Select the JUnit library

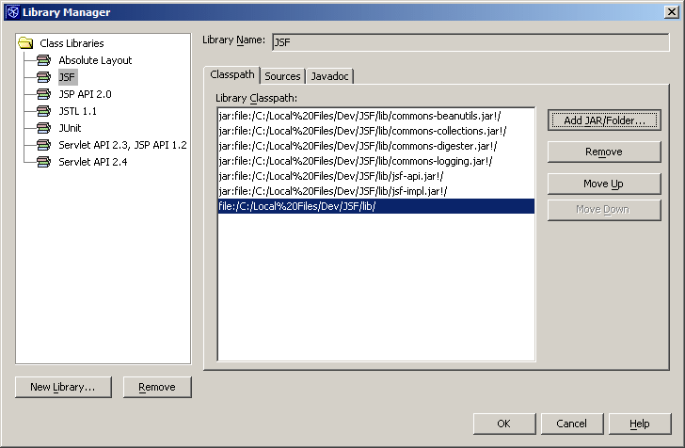pos(70,128)
